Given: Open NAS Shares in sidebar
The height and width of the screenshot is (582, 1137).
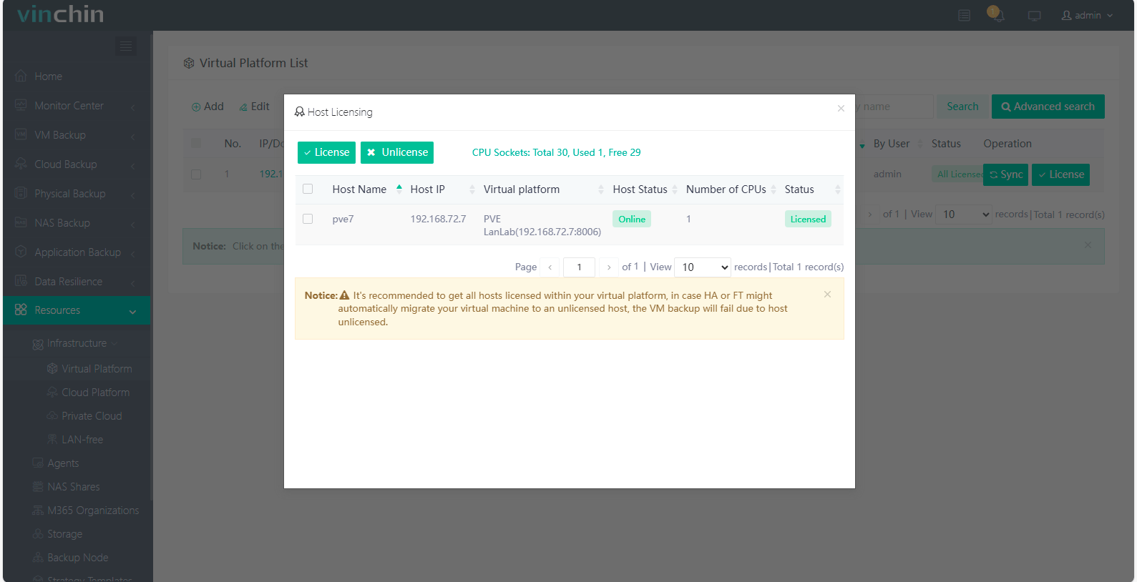Looking at the screenshot, I should 73,487.
